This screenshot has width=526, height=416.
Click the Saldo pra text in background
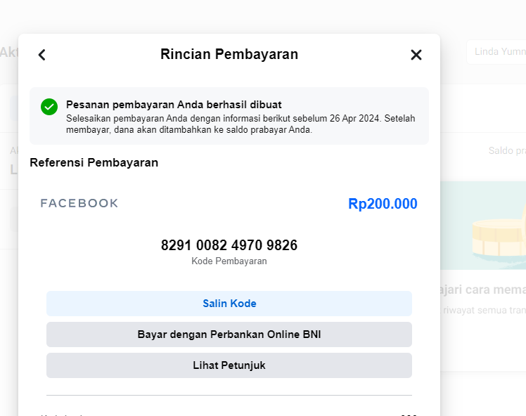pos(506,151)
